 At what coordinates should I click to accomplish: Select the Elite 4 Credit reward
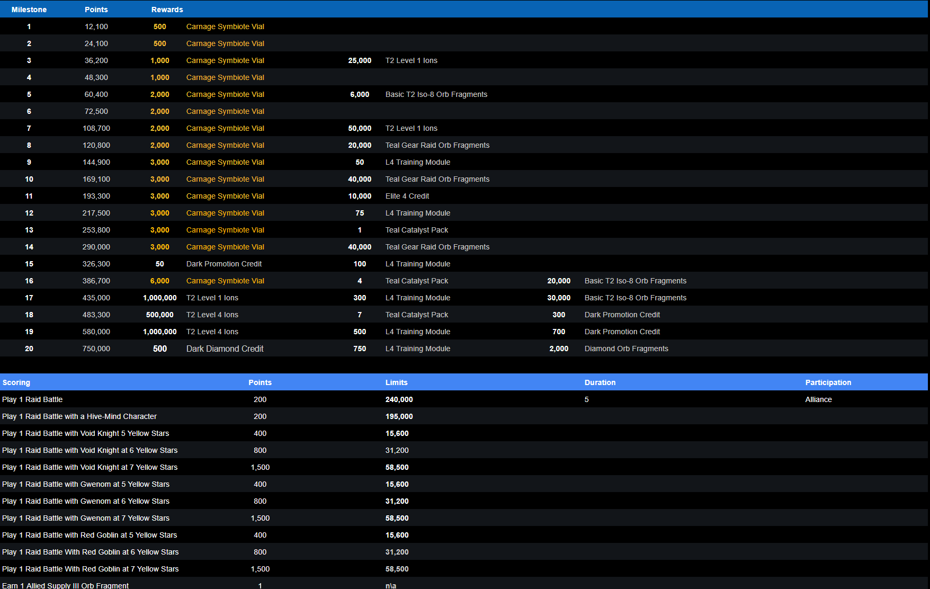click(x=407, y=196)
